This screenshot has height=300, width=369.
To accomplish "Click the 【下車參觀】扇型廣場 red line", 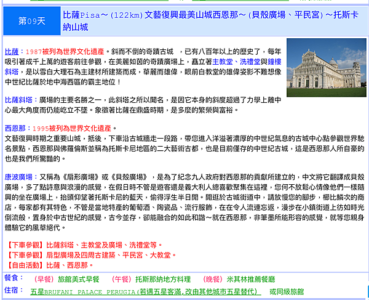I will (91, 255).
